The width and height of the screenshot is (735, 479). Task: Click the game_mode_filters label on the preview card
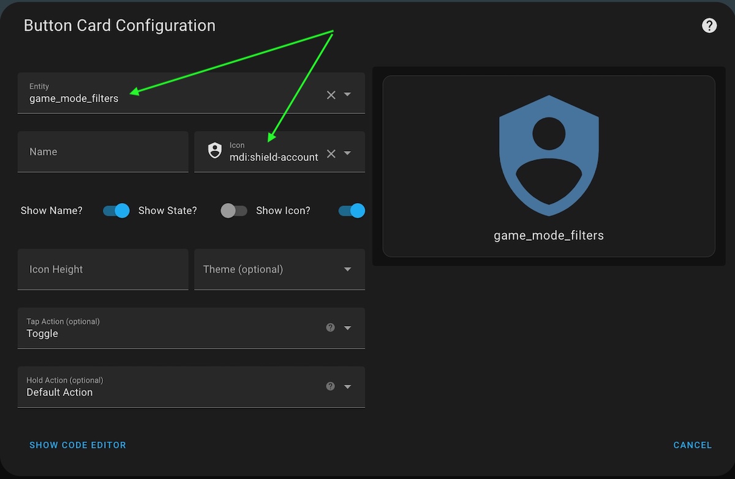click(x=548, y=235)
